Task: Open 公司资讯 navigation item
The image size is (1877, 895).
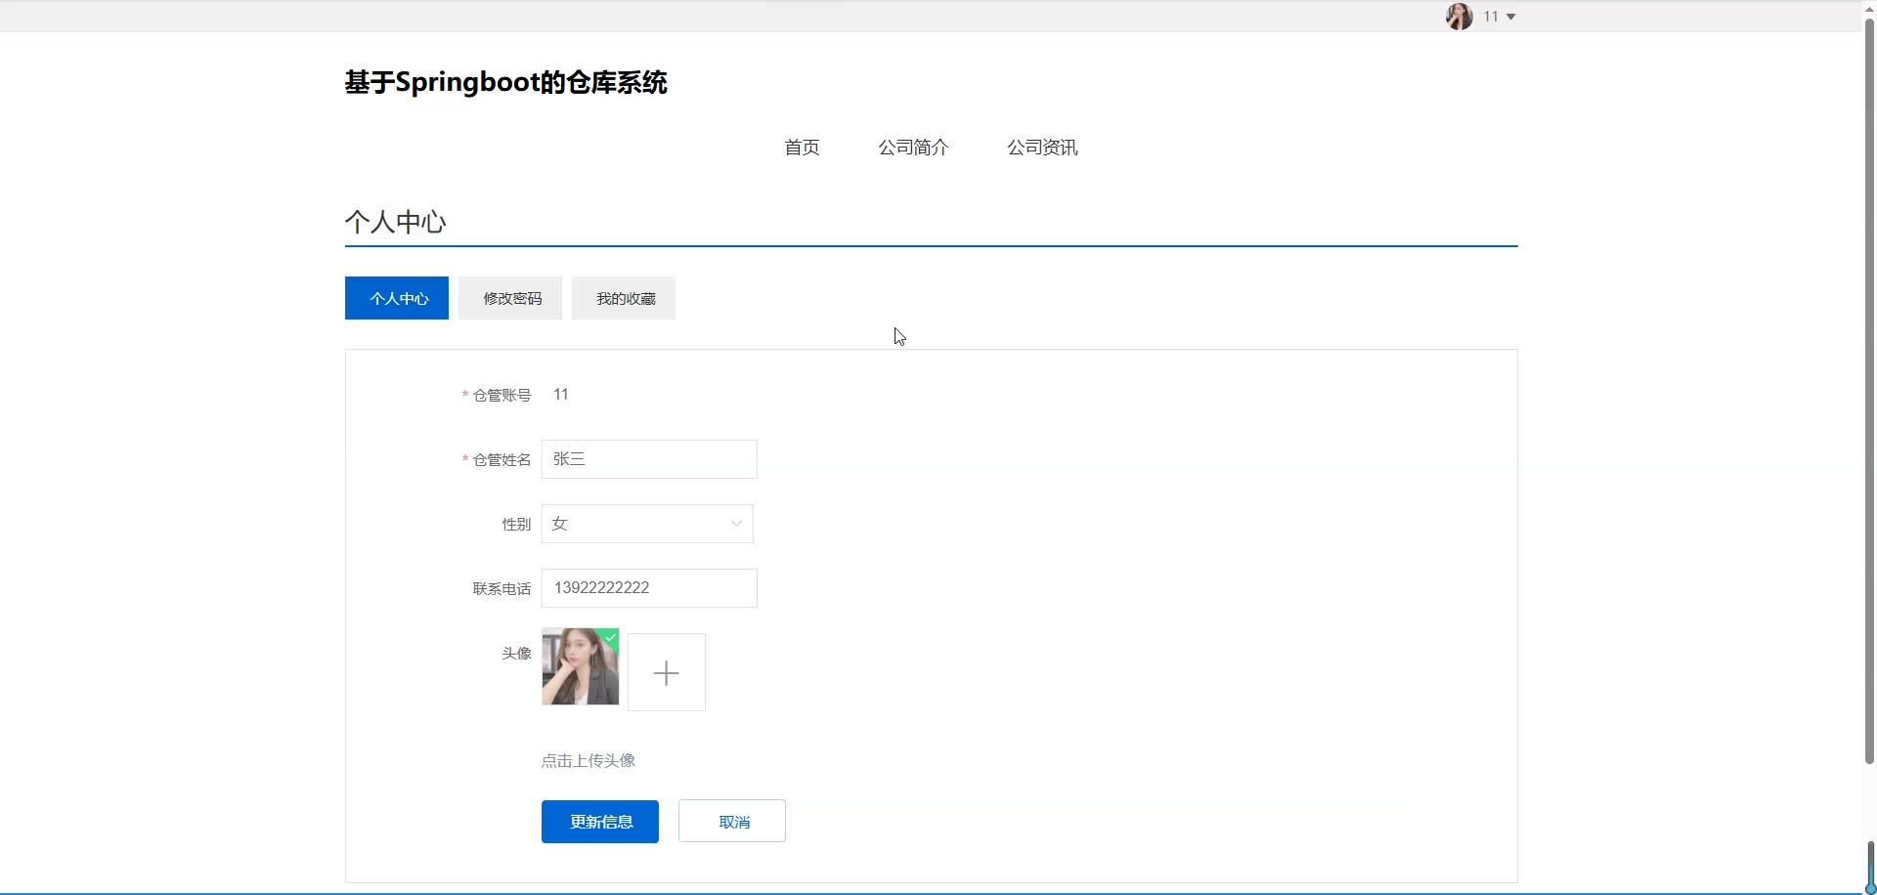Action: 1042,148
